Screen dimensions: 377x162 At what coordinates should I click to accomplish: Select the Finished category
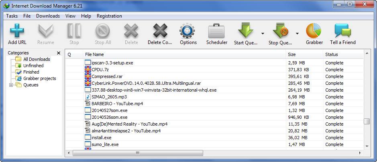tap(31, 72)
